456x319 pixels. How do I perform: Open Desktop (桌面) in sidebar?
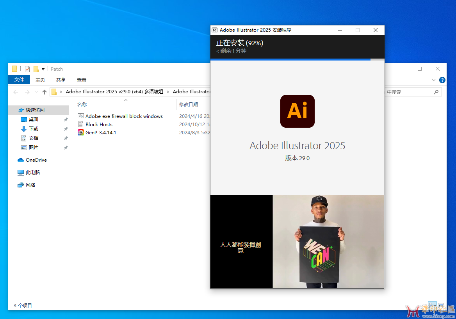click(x=34, y=119)
